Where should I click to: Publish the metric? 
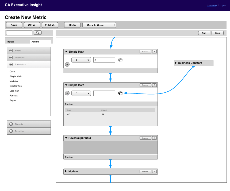pyautogui.click(x=50, y=25)
